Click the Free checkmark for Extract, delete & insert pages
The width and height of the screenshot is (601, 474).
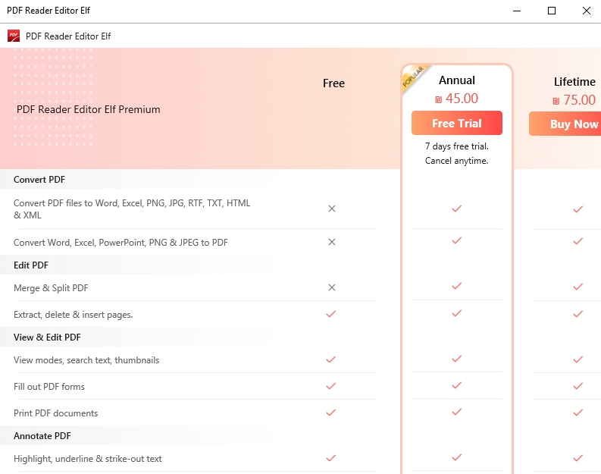(330, 313)
